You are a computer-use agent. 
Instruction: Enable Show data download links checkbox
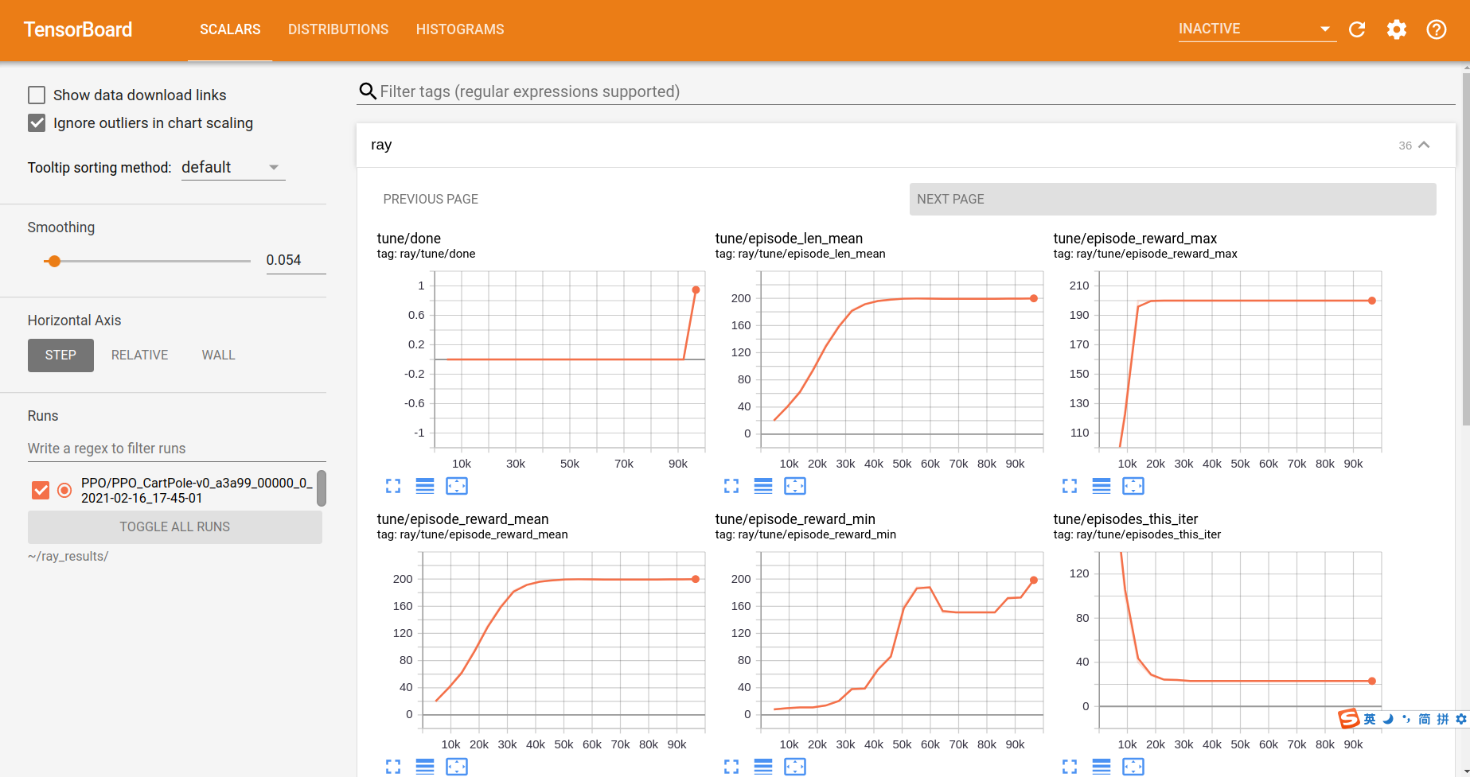(x=37, y=95)
